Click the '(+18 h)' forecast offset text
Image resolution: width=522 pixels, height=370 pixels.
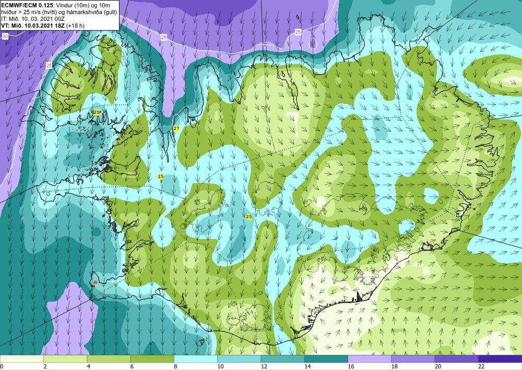[x=76, y=25]
